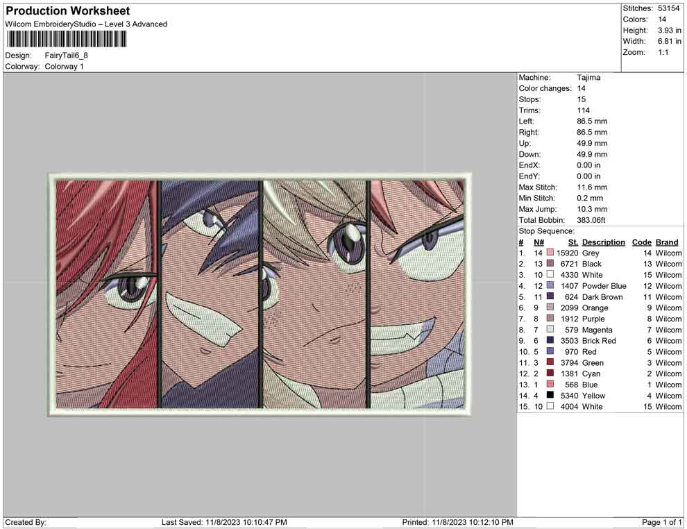Click the Stop Sequence label

[546, 231]
